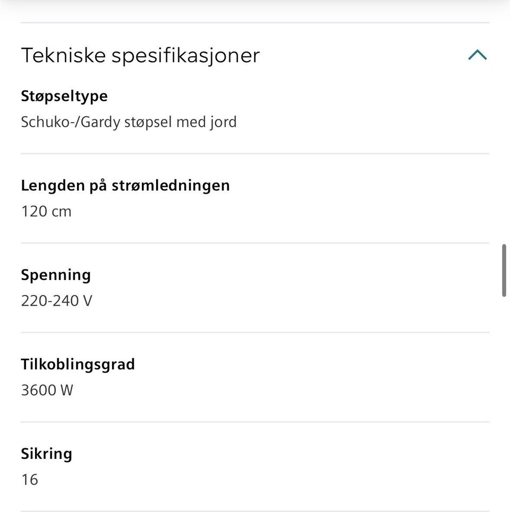Screen dimensions: 510x512
Task: Select the 120 cm value
Action: point(46,212)
